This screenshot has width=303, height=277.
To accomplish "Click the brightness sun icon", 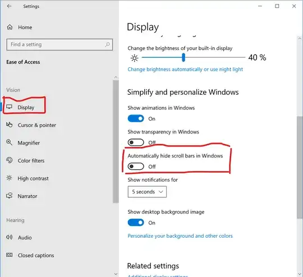I will click(x=135, y=58).
